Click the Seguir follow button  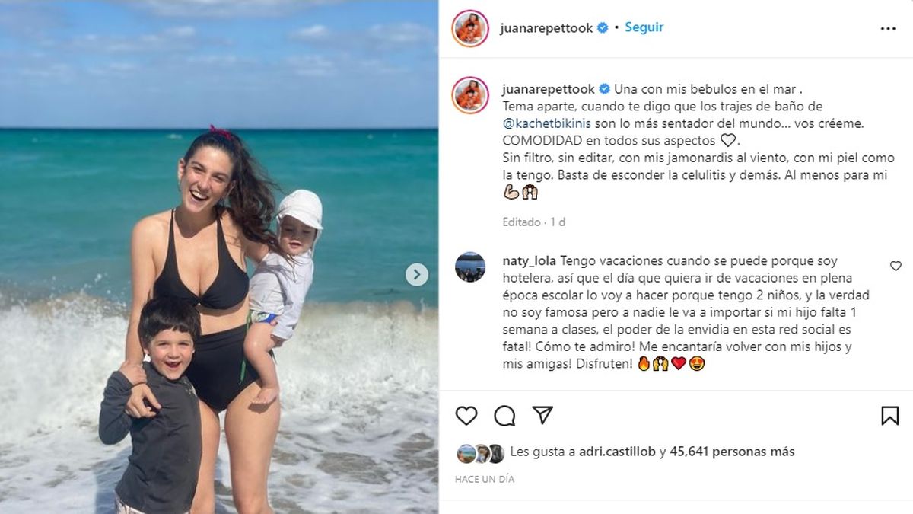pos(644,27)
